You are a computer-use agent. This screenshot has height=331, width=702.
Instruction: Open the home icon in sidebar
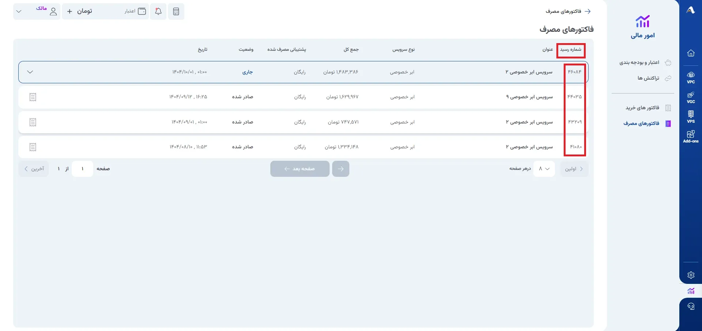[x=691, y=53]
